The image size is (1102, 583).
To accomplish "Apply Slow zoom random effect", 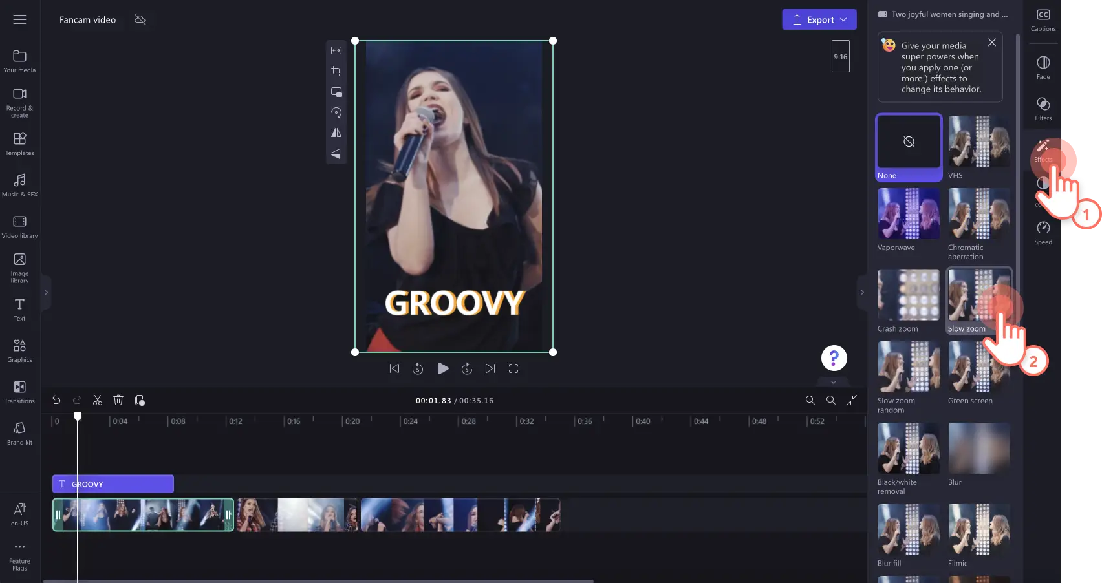I will point(909,378).
